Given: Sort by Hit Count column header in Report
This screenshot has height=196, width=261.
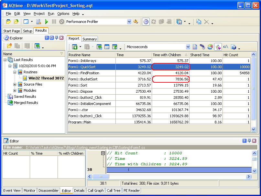Looking at the screenshot, I should [x=236, y=55].
